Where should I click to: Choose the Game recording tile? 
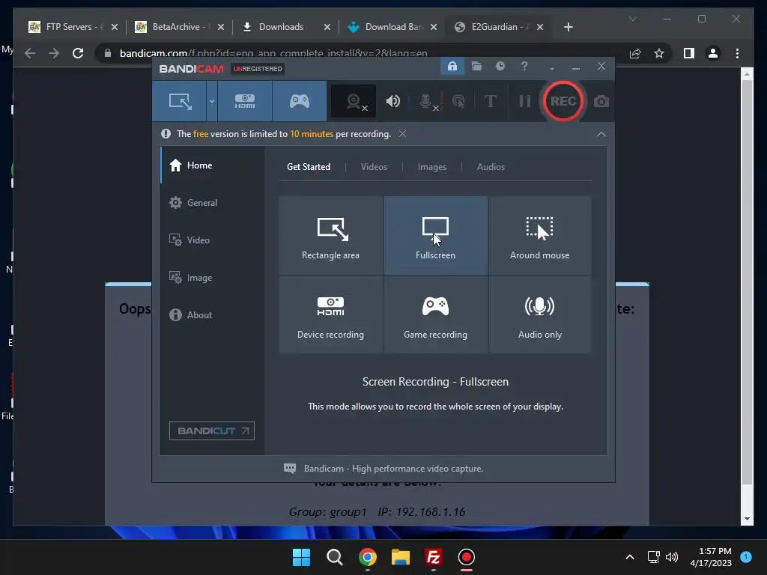pyautogui.click(x=435, y=315)
